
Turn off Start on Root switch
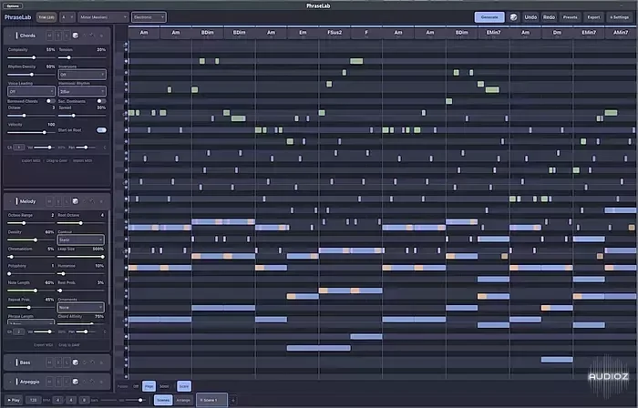[101, 130]
